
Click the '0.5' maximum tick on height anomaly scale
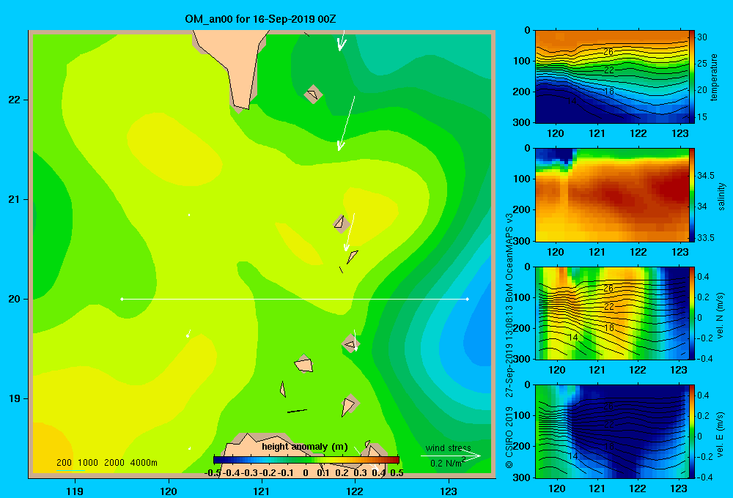(x=397, y=473)
